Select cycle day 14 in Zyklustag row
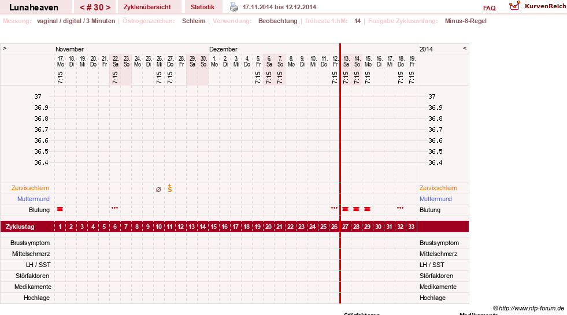This screenshot has width=567, height=315. point(202,227)
